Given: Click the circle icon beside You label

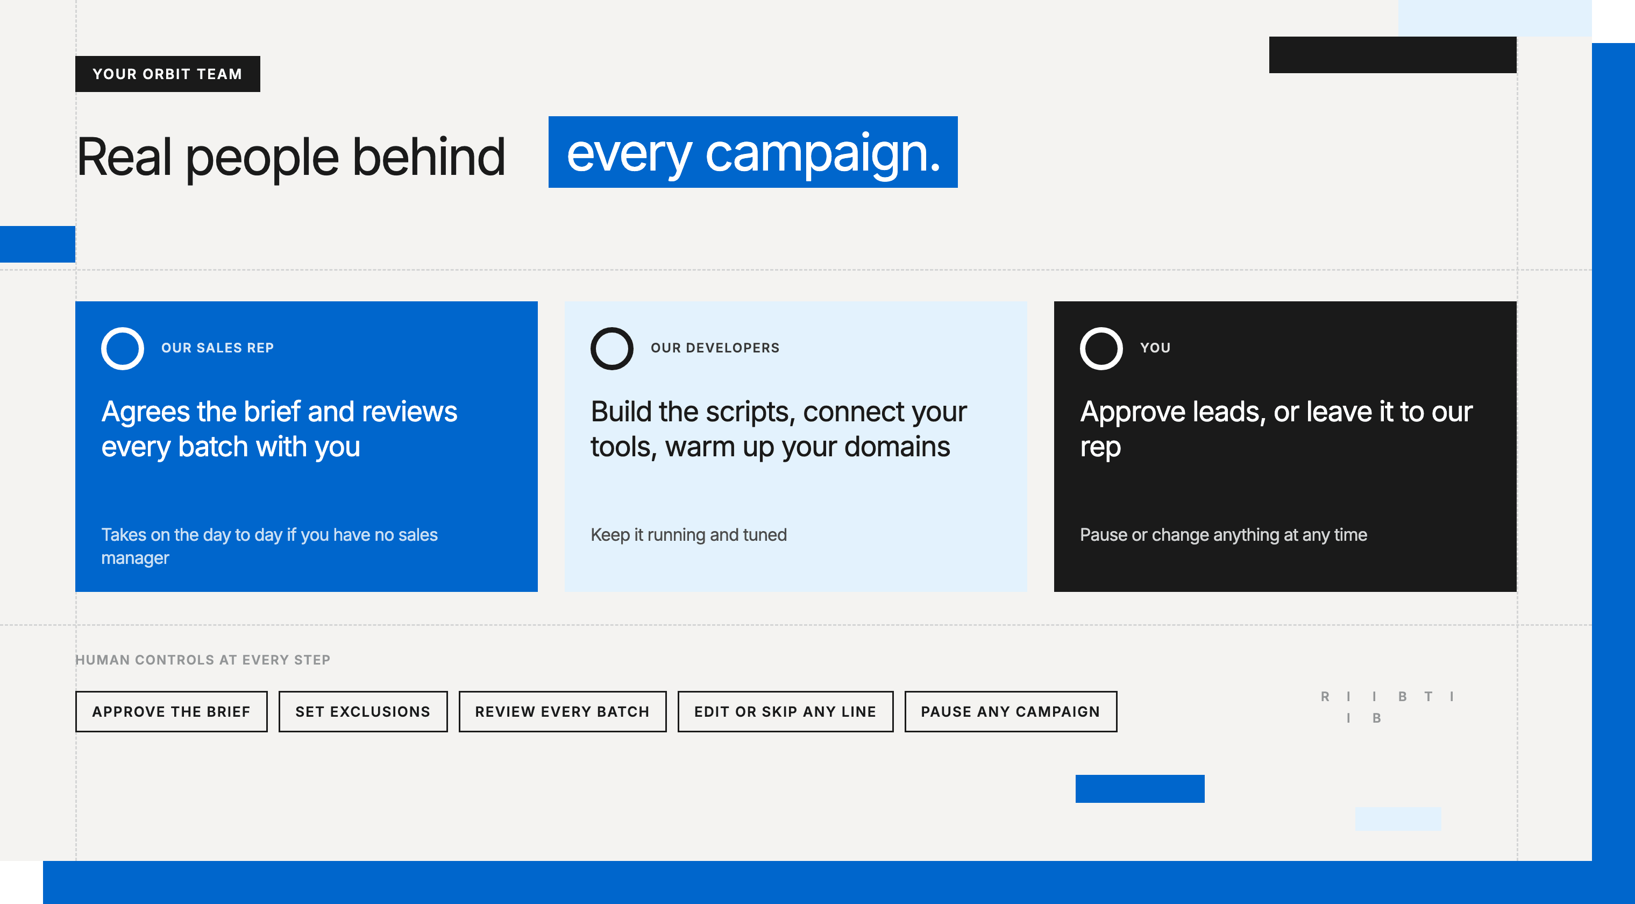Looking at the screenshot, I should point(1101,349).
